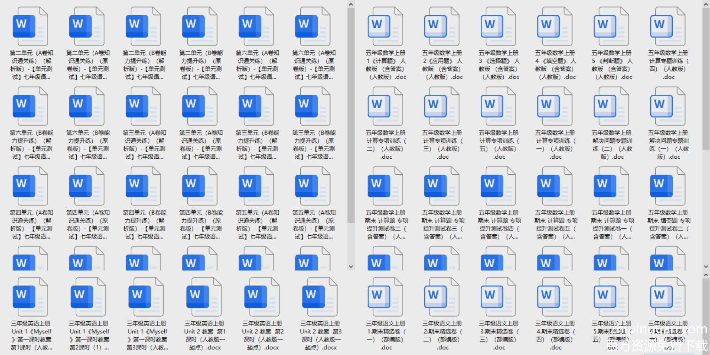The height and width of the screenshot is (355, 710).
Task: Select the Unit 1 Myself 第2课时（1） file name
Action: pos(89,335)
